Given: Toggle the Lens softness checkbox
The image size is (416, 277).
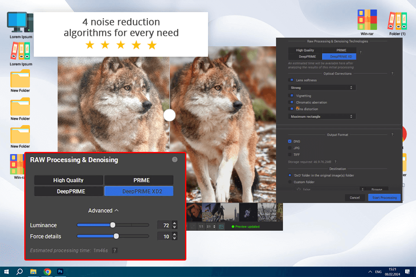Looking at the screenshot, I should [x=292, y=80].
